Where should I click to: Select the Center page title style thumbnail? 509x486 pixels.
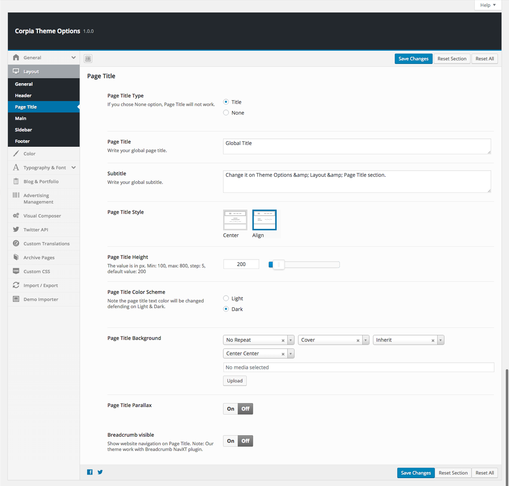[x=235, y=220]
